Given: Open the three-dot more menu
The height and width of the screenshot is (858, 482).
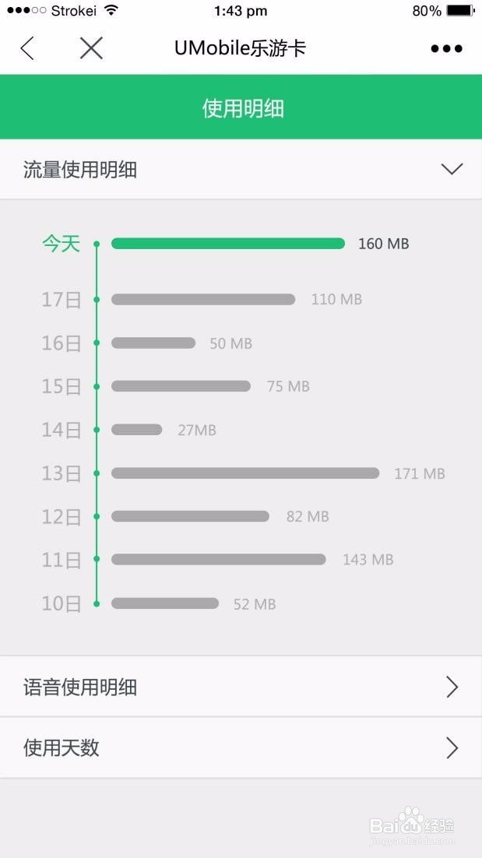Looking at the screenshot, I should point(446,49).
